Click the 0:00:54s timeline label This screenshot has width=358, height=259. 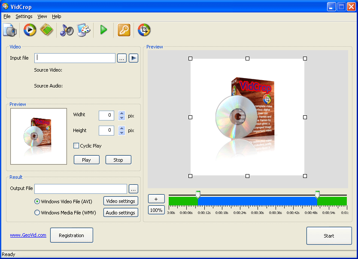coord(328,213)
